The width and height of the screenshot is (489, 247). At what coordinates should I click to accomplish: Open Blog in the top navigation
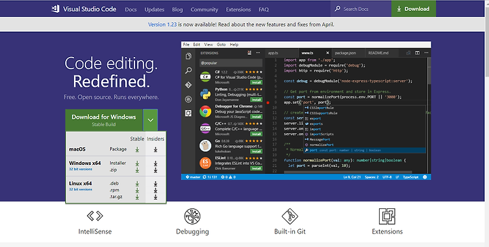coord(177,9)
